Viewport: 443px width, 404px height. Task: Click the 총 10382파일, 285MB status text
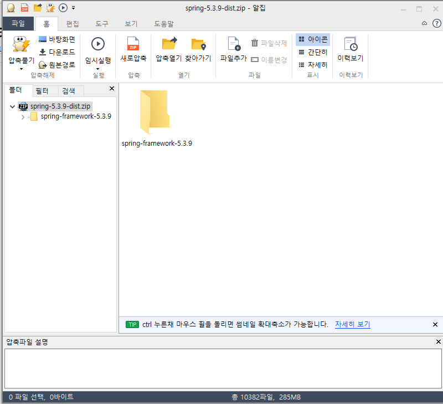(266, 397)
